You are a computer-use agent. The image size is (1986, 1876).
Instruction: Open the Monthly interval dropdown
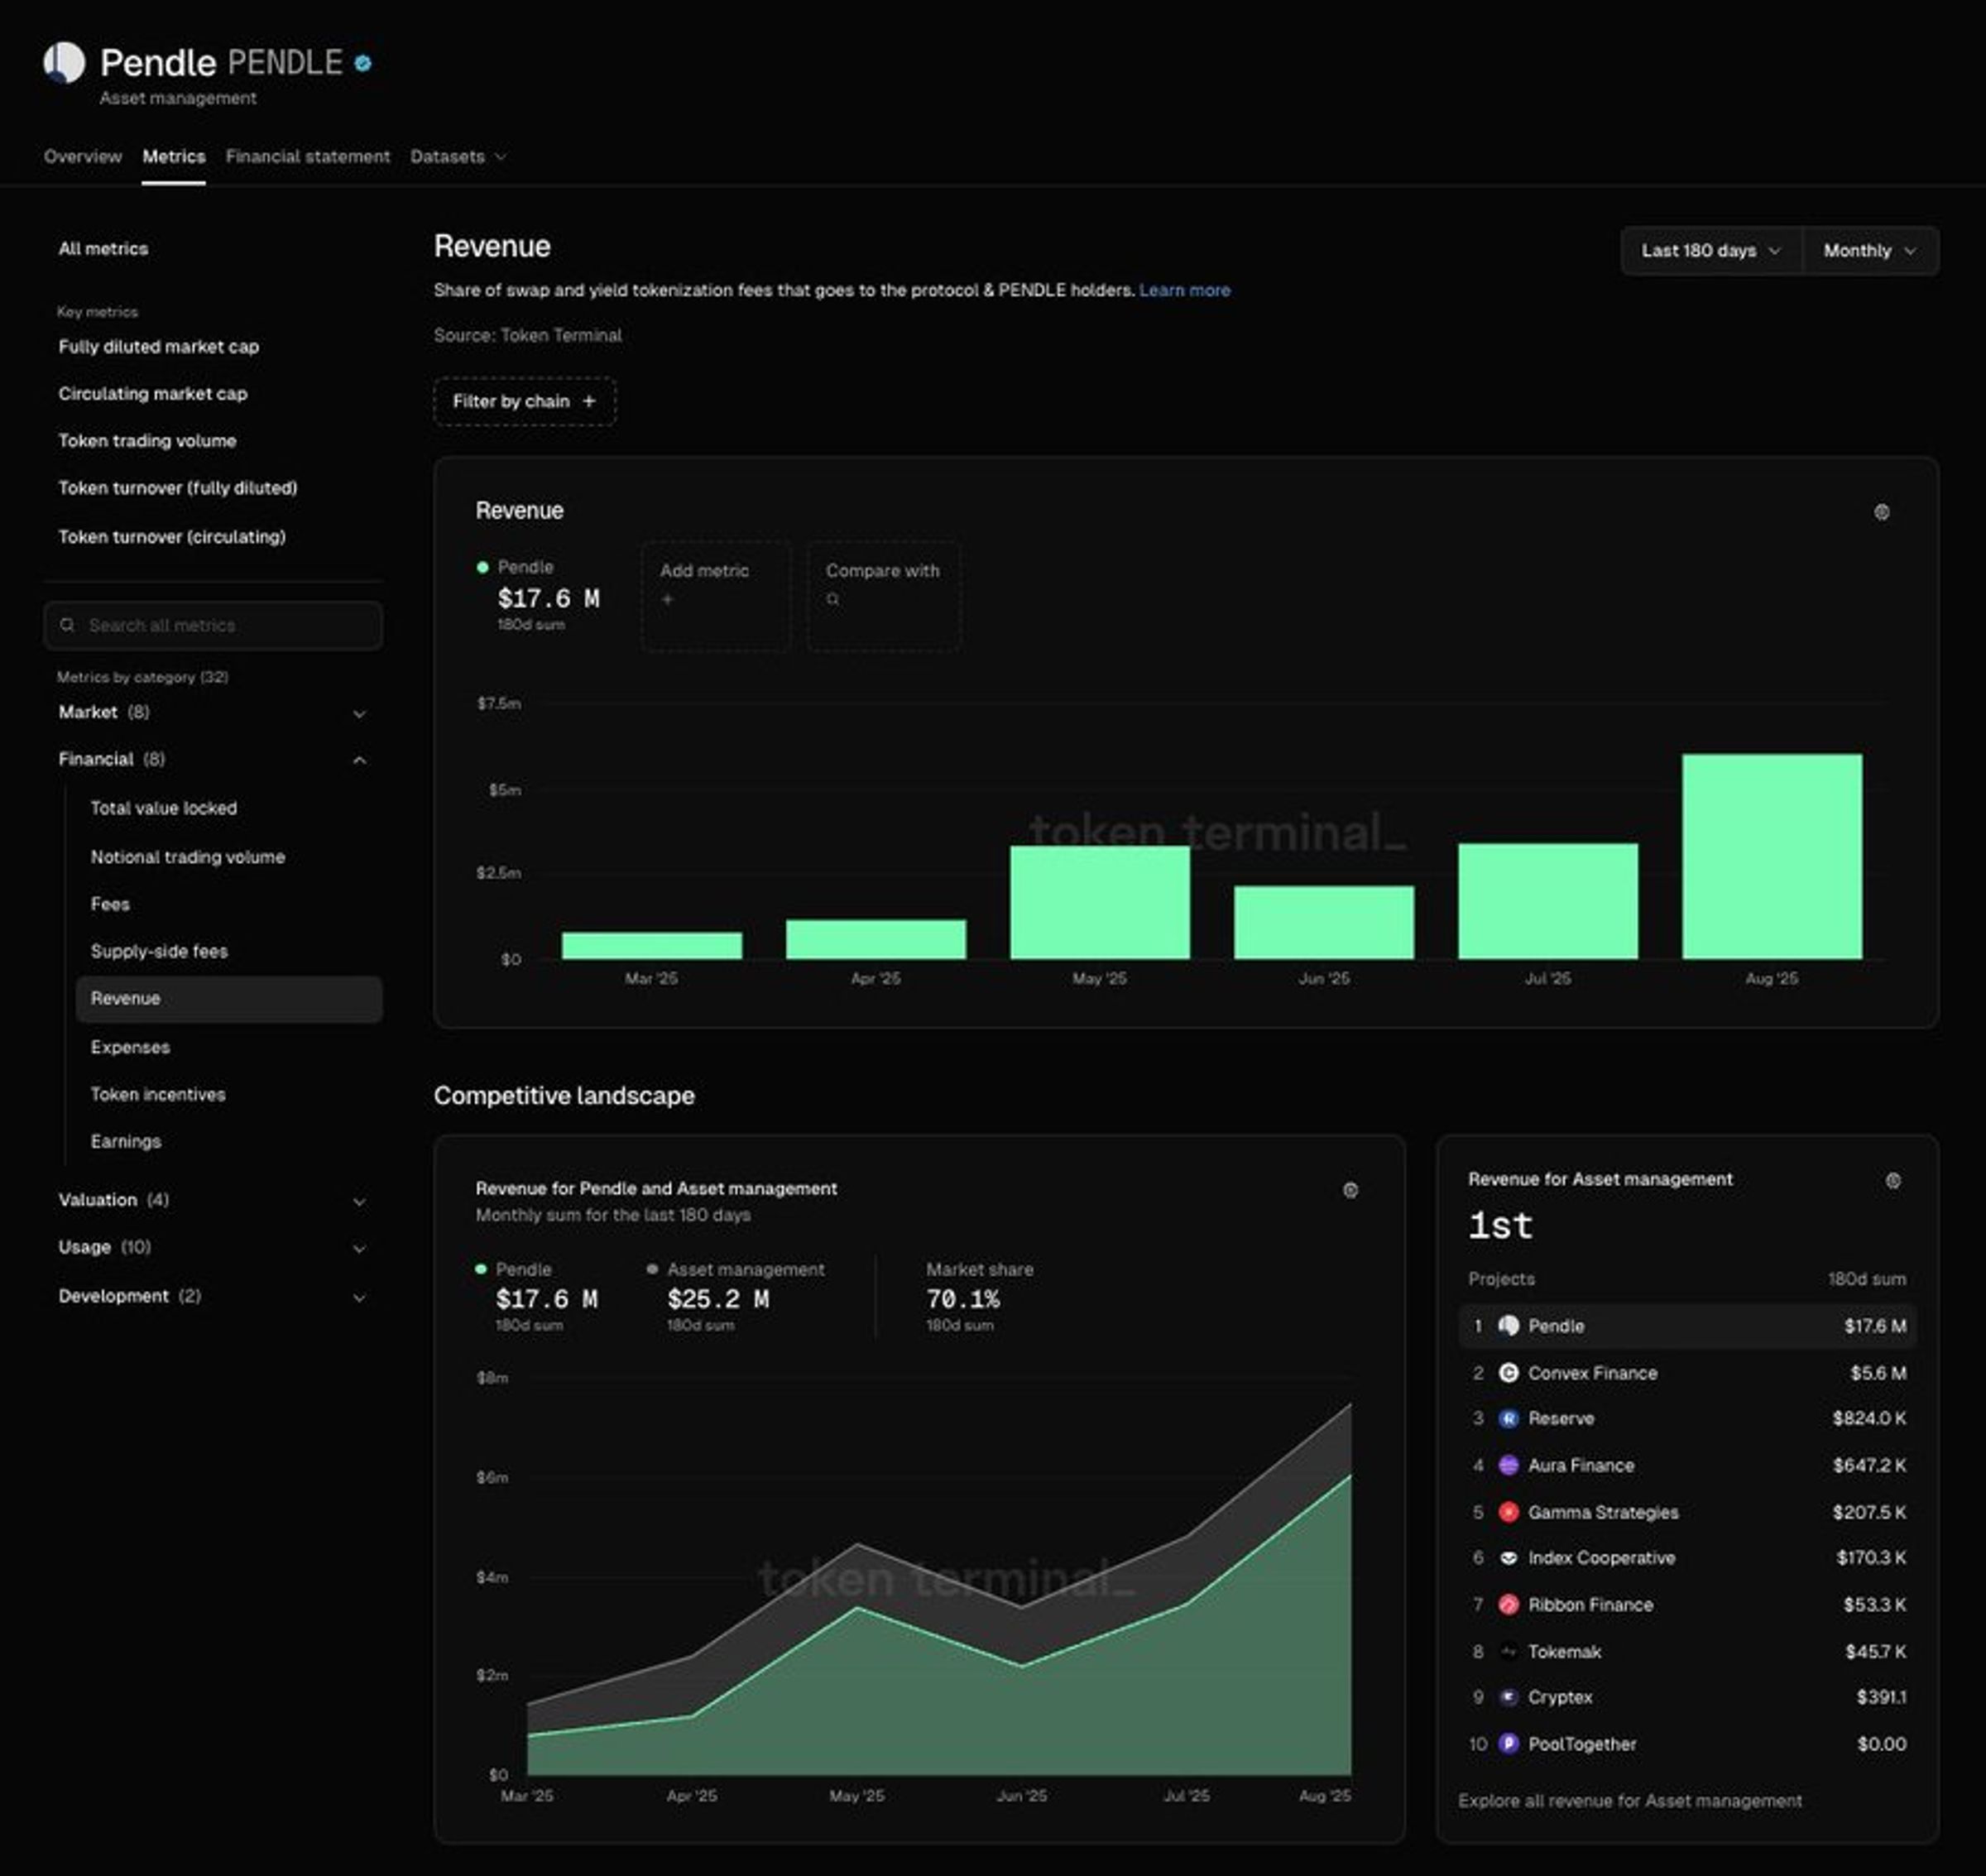pos(1870,251)
